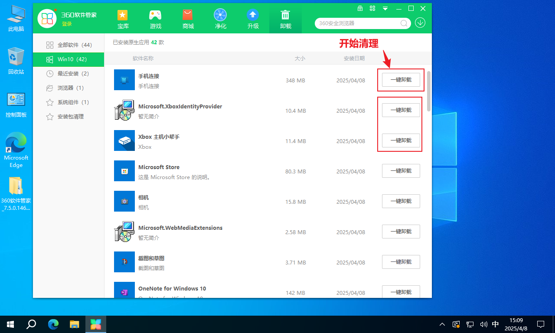Sort list by 安装日期 column header
The width and height of the screenshot is (555, 333).
(354, 58)
